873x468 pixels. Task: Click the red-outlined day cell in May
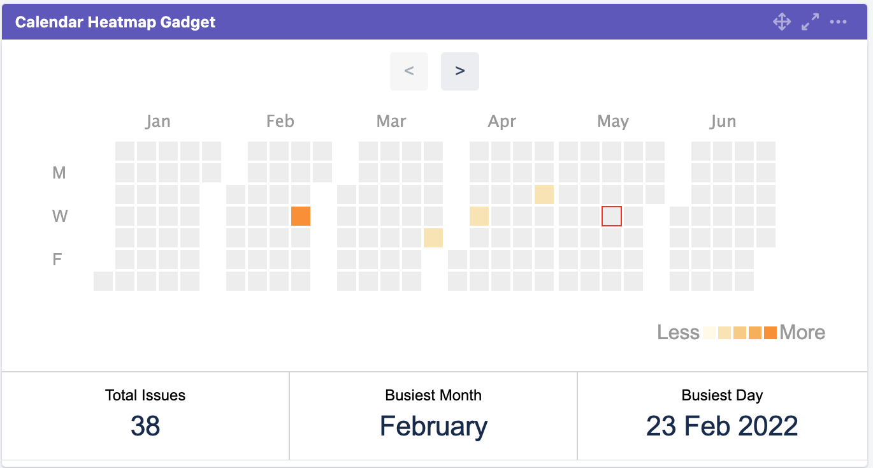point(612,216)
